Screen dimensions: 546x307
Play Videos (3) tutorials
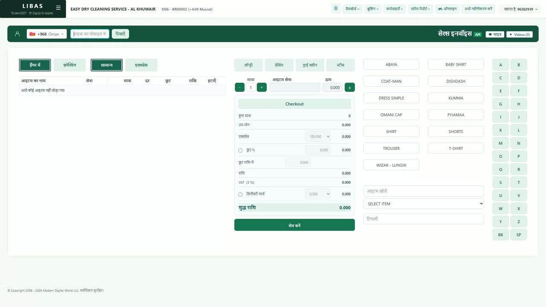tap(520, 35)
